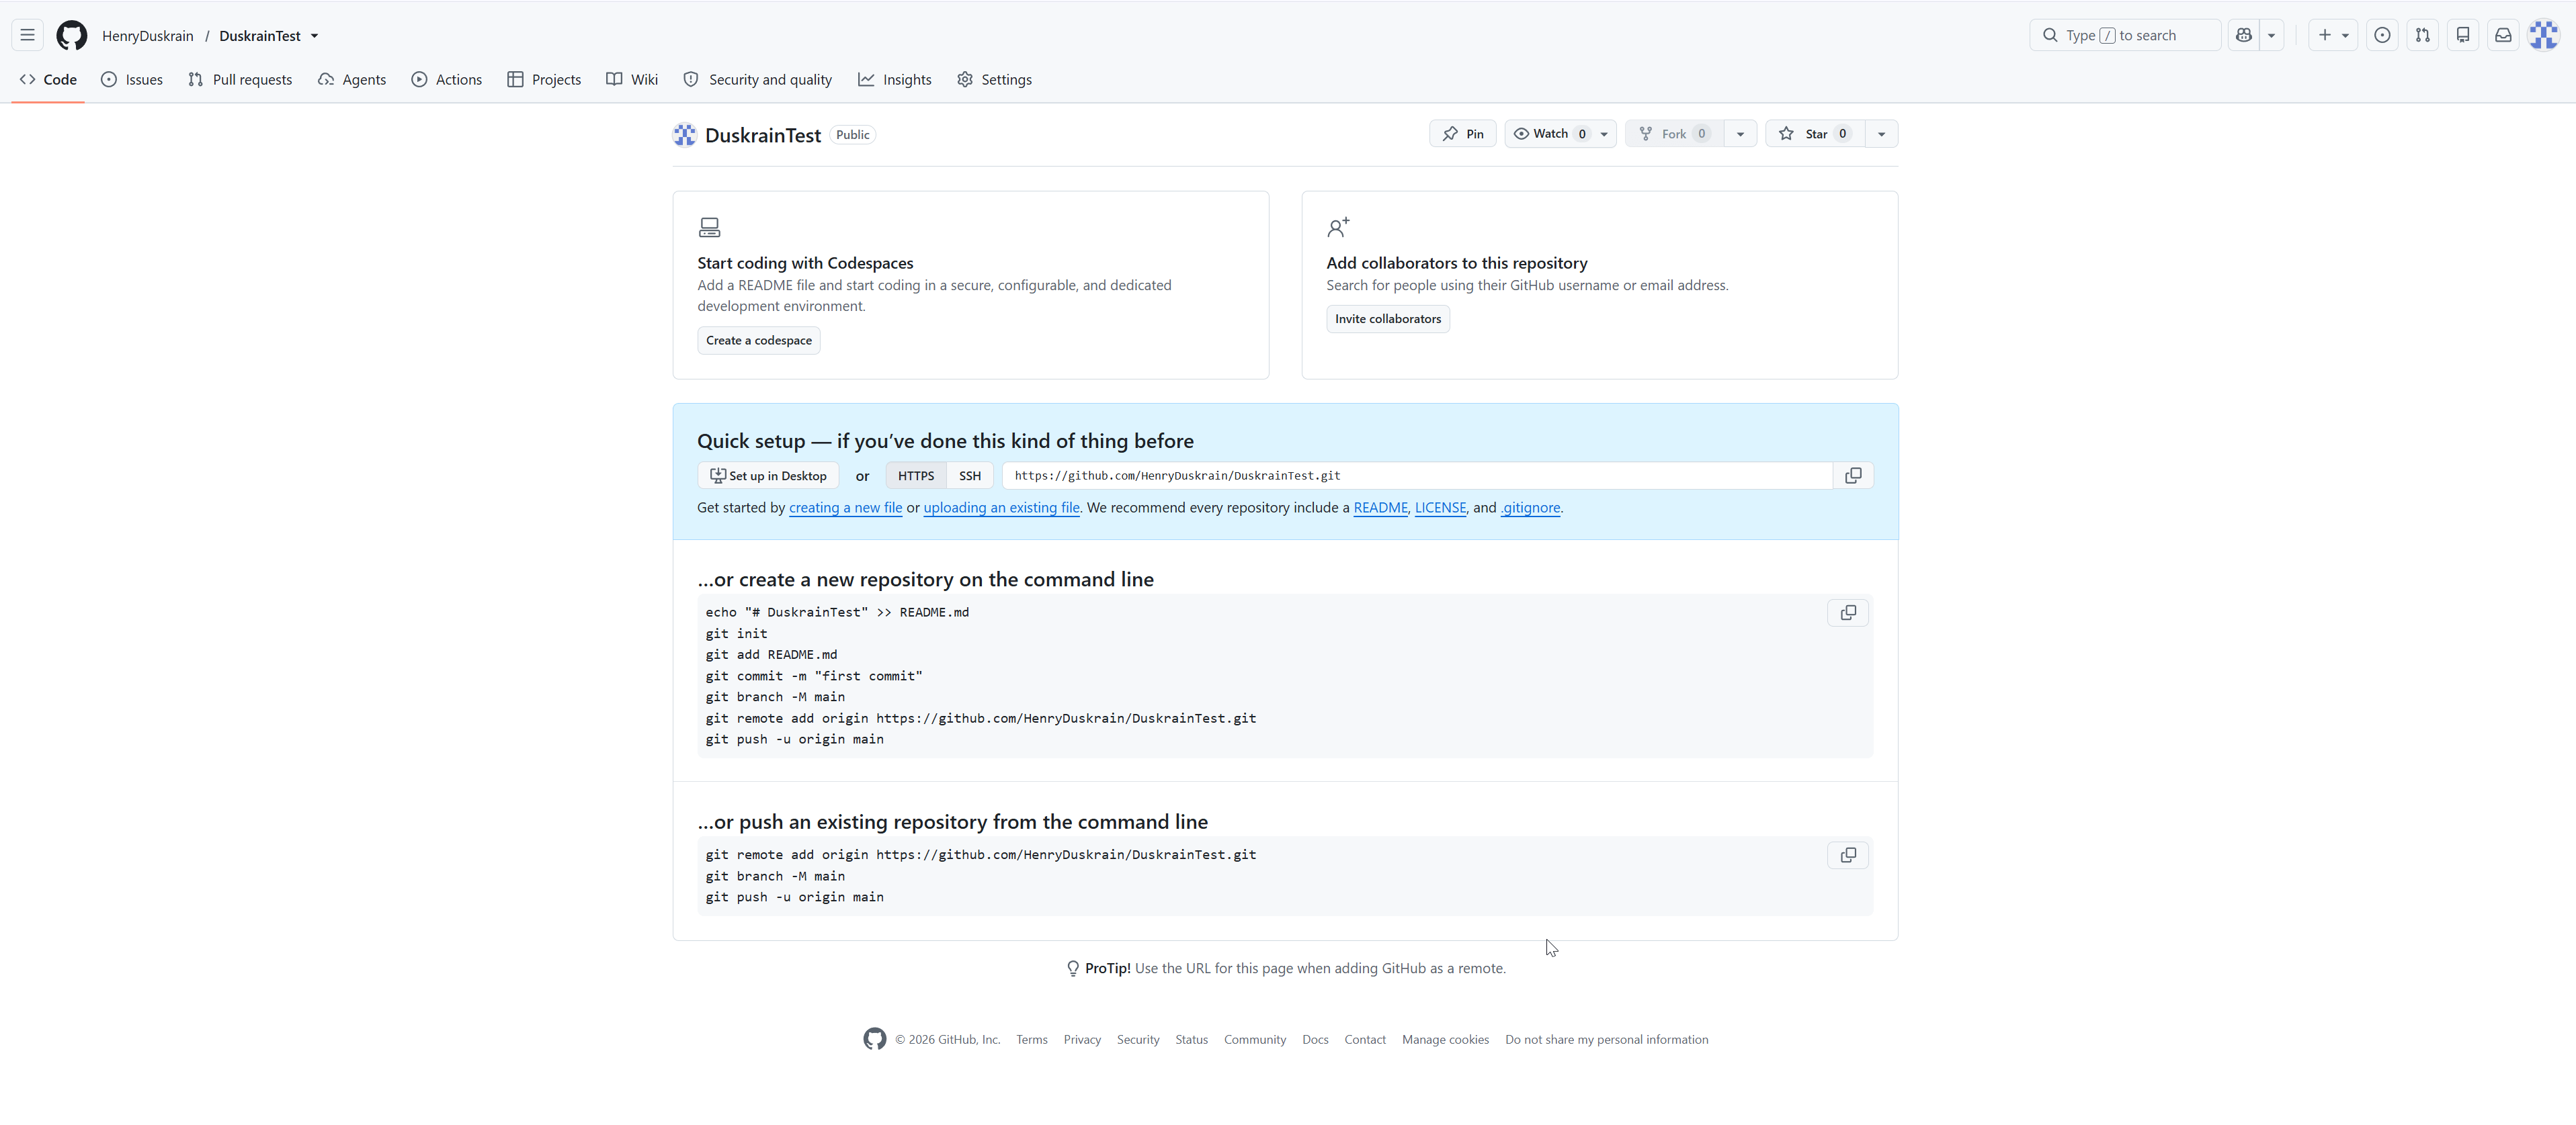Click Manage cookies in footer

point(1445,1039)
